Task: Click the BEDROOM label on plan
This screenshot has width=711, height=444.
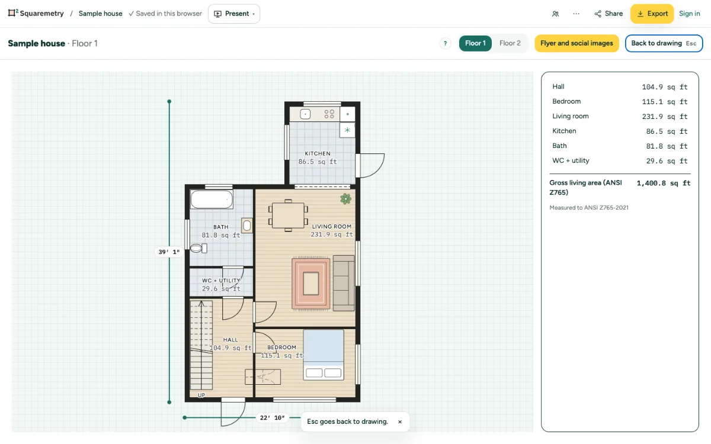Action: click(281, 348)
